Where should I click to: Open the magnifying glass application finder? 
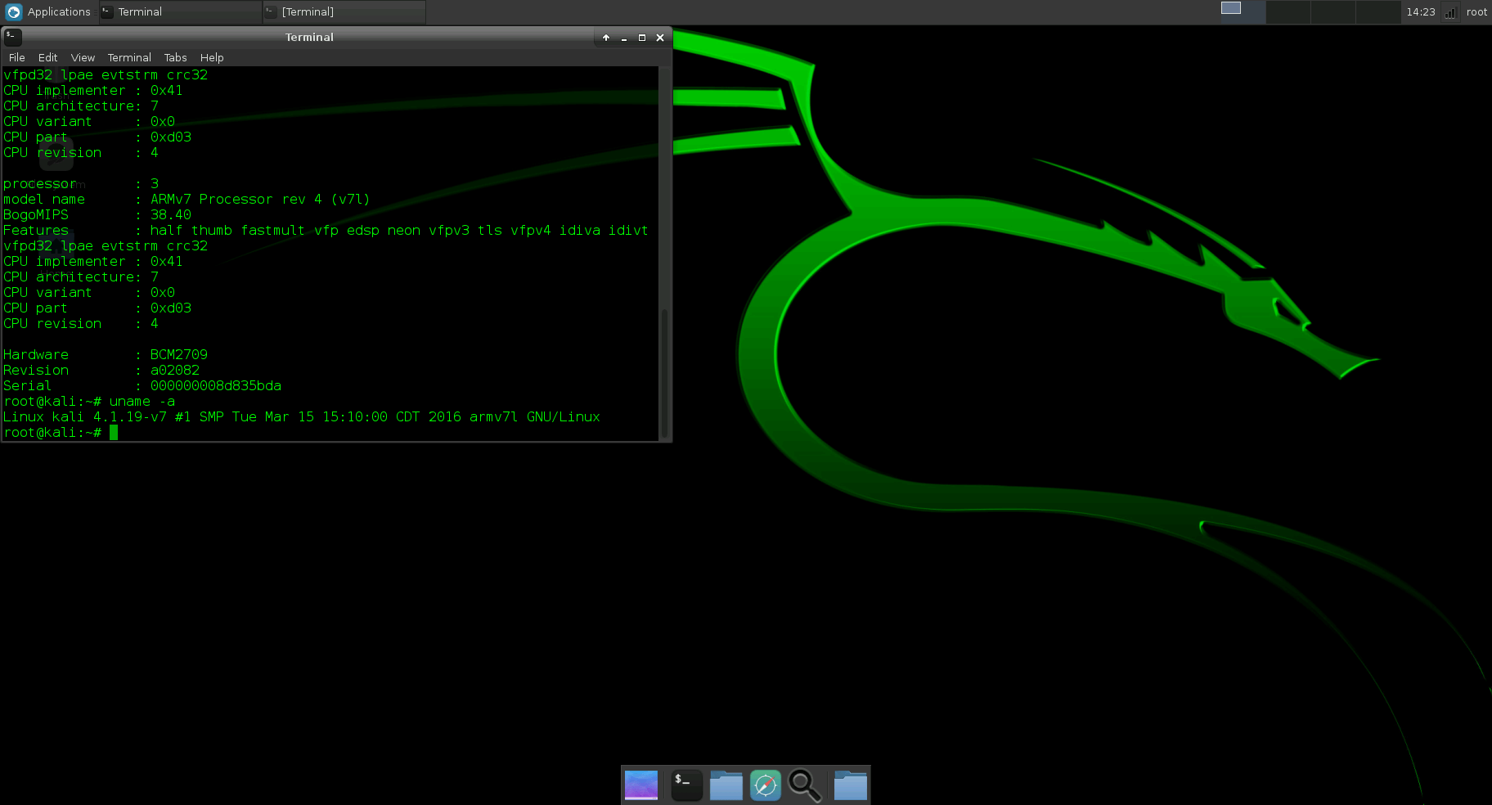(805, 785)
